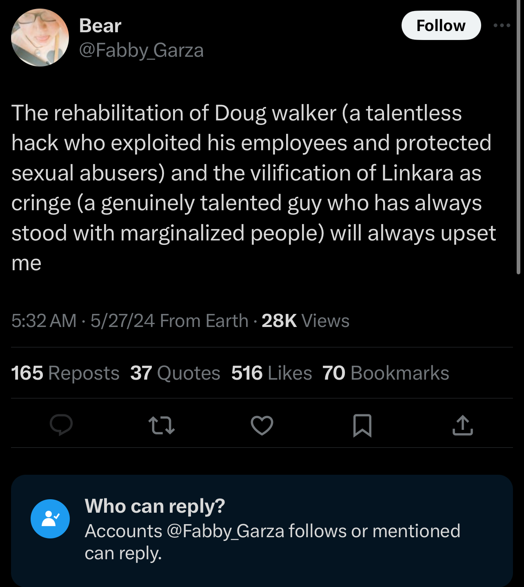
Task: Click the blue who-can-reply person icon
Action: [50, 519]
